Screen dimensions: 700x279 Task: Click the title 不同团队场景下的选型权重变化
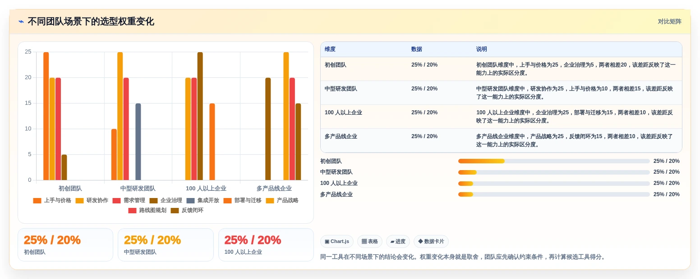(x=91, y=21)
